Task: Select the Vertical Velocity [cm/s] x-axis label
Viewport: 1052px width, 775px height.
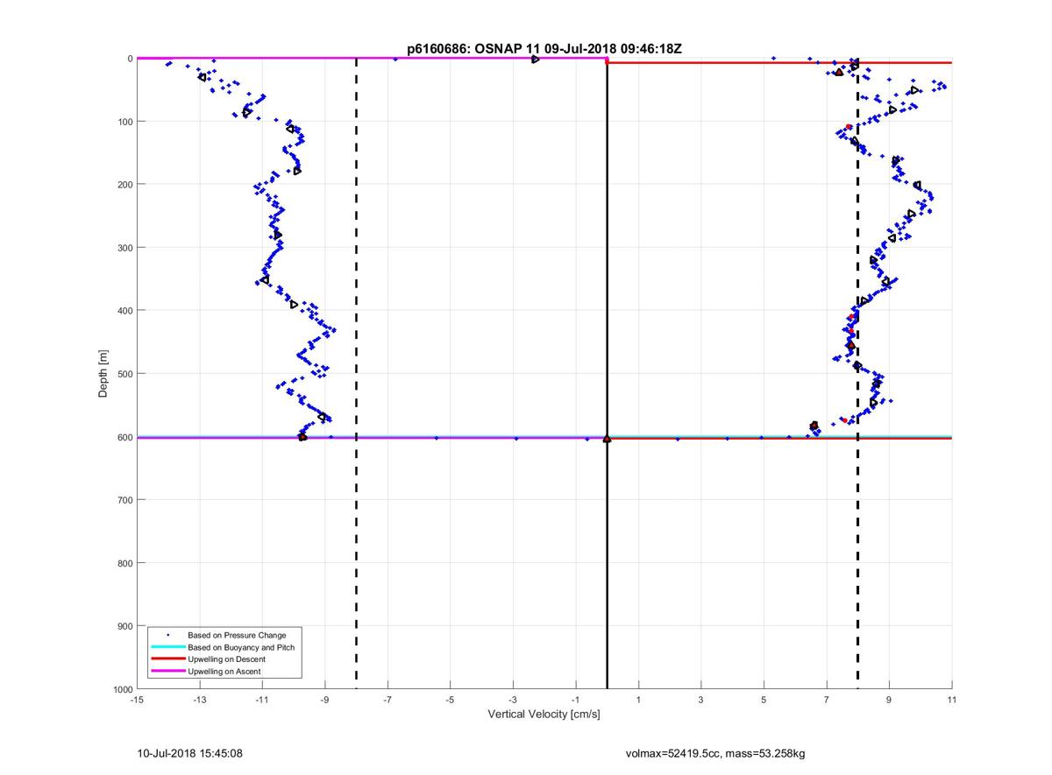Action: point(544,715)
